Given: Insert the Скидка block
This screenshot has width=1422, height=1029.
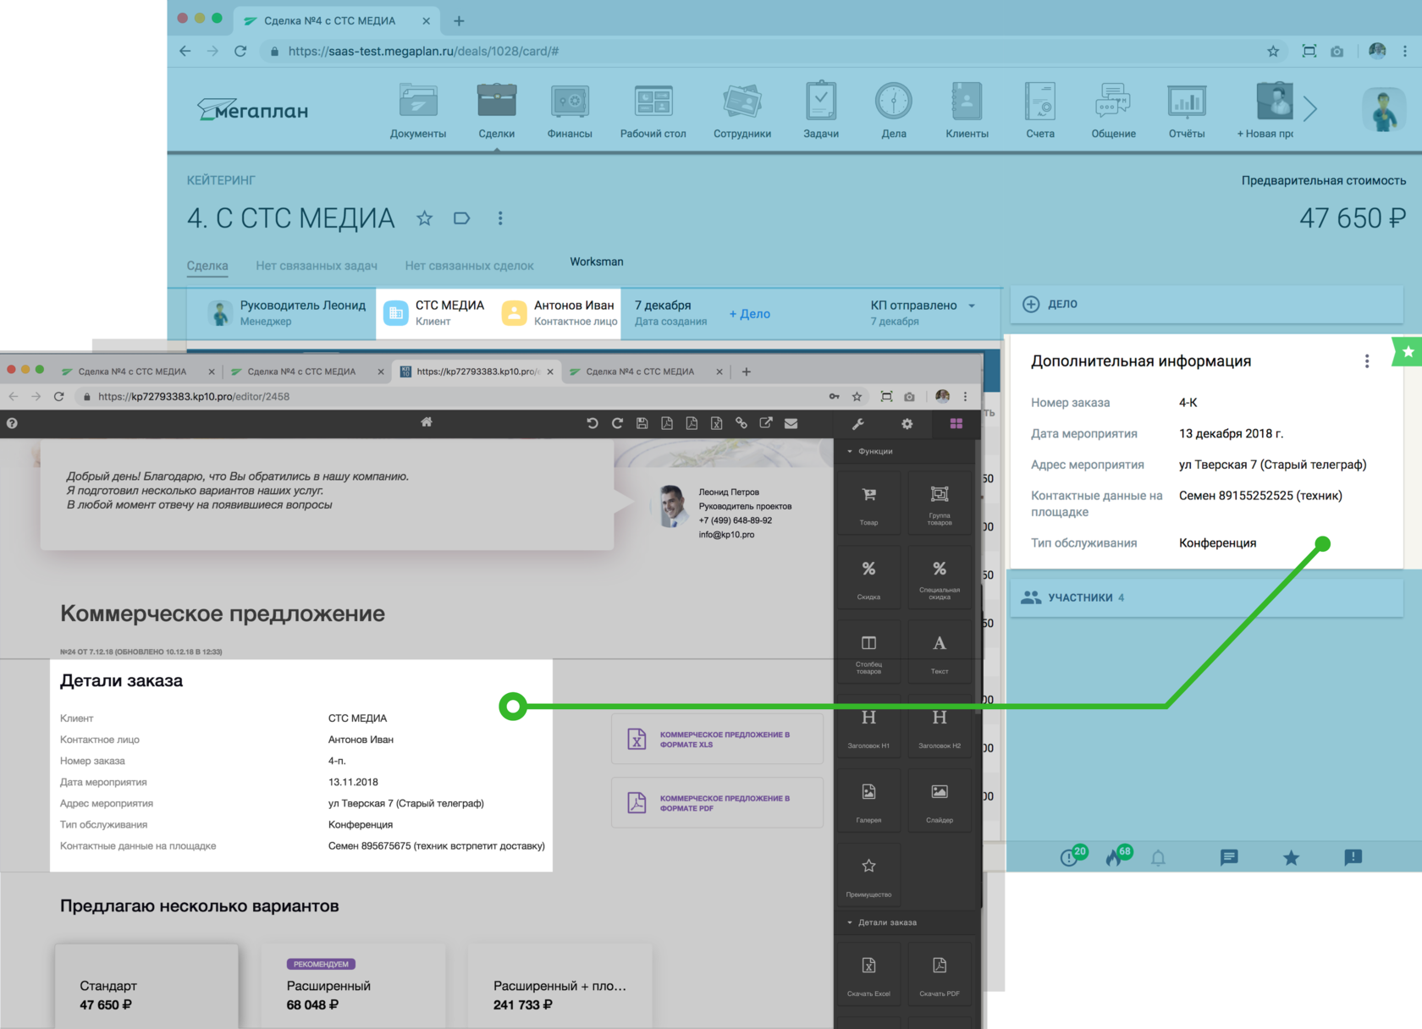Looking at the screenshot, I should [x=868, y=578].
